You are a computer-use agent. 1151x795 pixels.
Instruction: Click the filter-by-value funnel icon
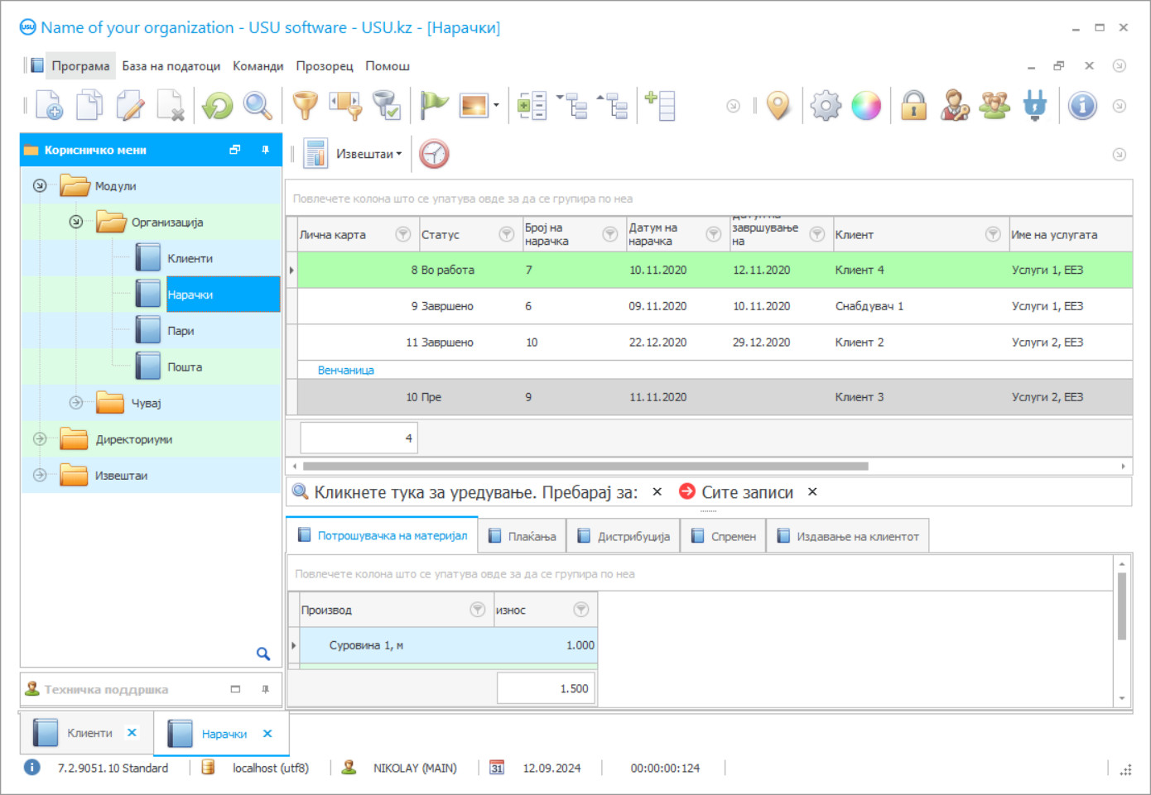pos(346,105)
